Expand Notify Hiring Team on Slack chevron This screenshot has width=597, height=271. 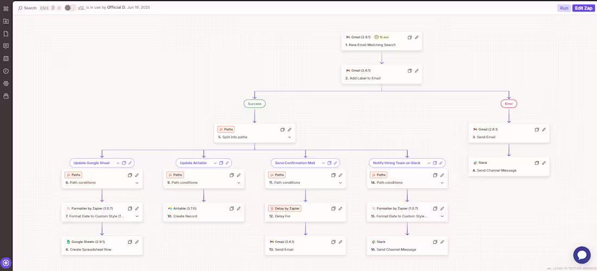(429, 163)
